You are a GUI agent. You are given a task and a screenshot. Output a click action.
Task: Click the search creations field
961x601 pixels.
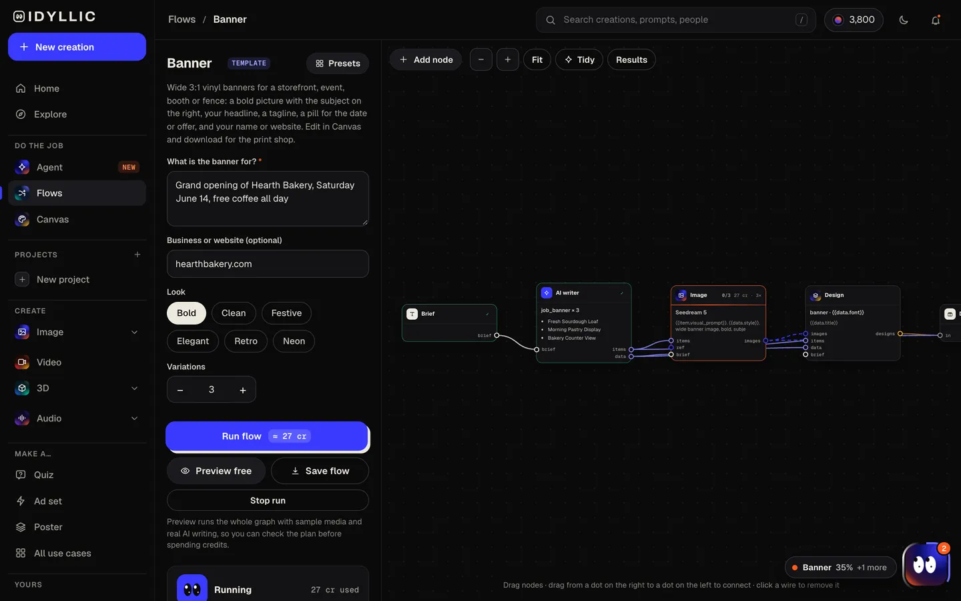[x=675, y=20]
